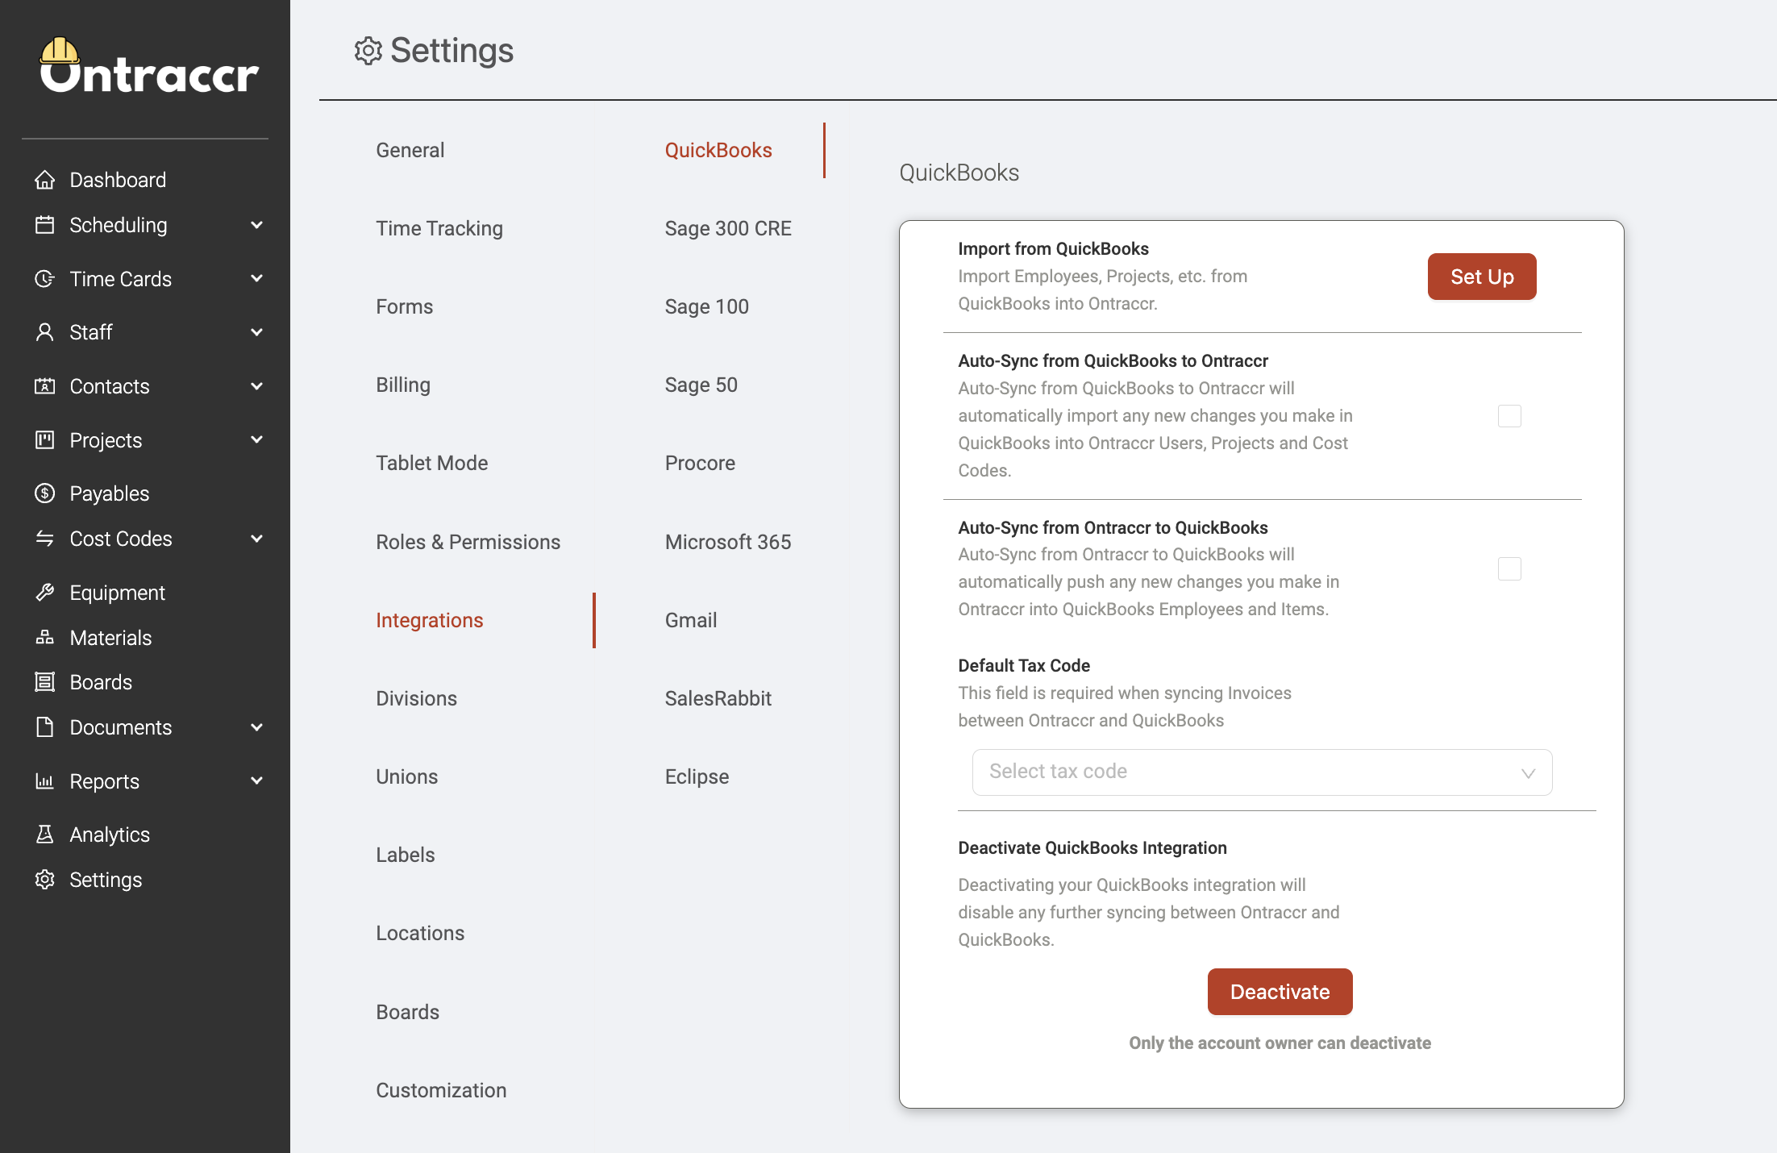Open the Roles & Permissions tab
1777x1153 pixels.
(x=468, y=542)
